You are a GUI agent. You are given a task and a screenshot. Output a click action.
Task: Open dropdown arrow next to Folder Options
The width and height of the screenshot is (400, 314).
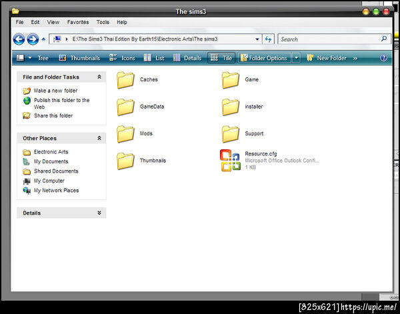coord(296,58)
